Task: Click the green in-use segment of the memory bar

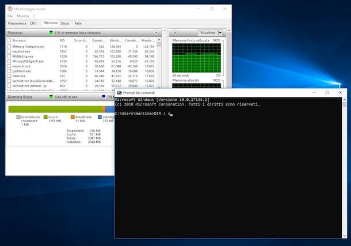Action: pyautogui.click(x=55, y=109)
